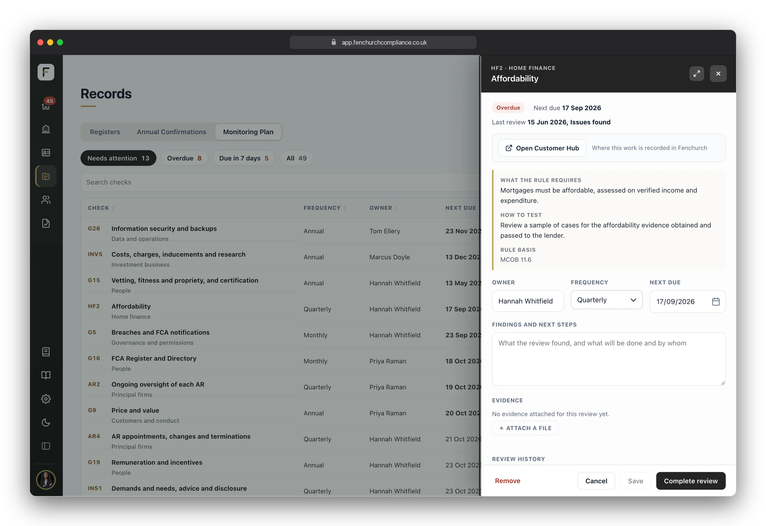Open the open-book guide icon in sidebar
This screenshot has height=526, width=766.
coord(46,375)
